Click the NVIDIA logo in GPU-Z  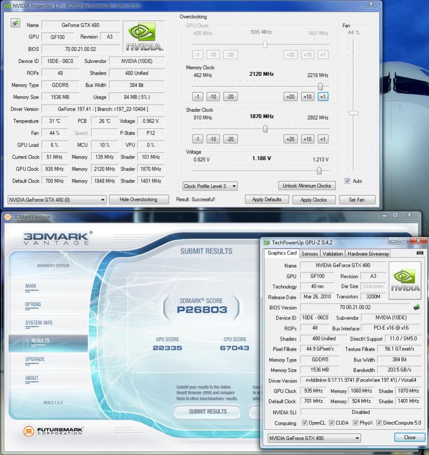click(405, 280)
